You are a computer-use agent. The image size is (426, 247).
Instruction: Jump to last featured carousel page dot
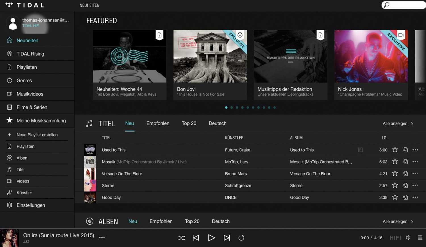click(274, 108)
